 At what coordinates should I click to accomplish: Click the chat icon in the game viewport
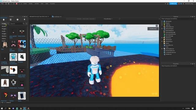[35, 26]
